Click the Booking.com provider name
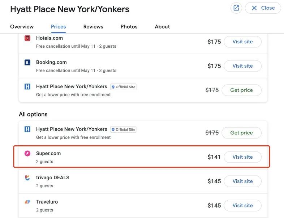 pos(51,62)
